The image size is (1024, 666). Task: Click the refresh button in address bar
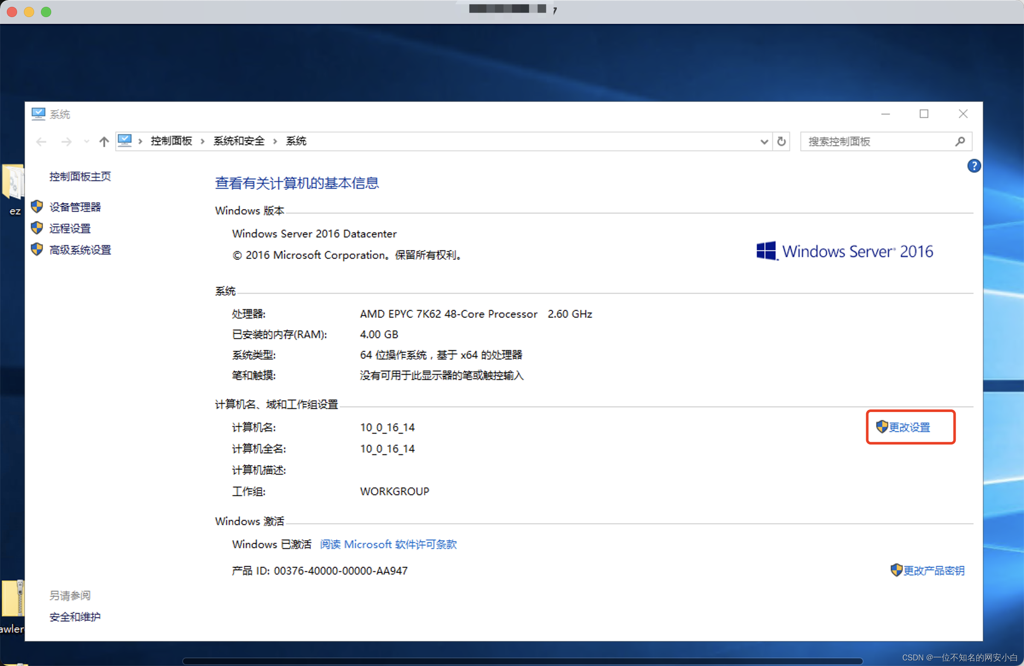tap(781, 142)
